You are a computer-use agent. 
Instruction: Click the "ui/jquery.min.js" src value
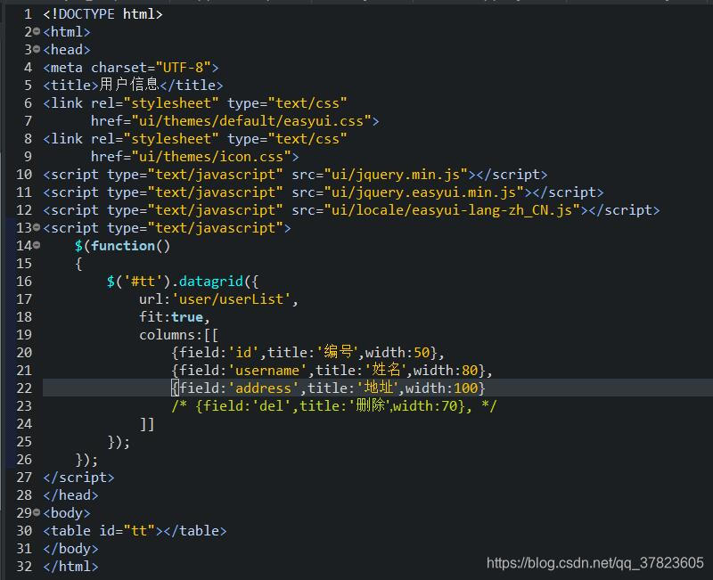[396, 175]
